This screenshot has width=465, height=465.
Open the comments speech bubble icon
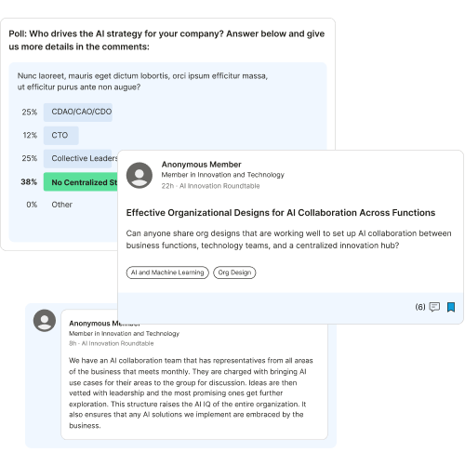click(x=434, y=307)
